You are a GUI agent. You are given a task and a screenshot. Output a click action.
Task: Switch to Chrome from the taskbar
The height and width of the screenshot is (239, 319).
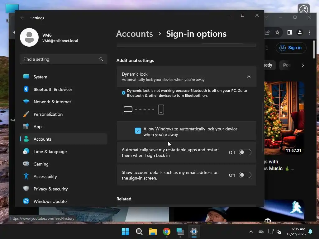pyautogui.click(x=167, y=232)
